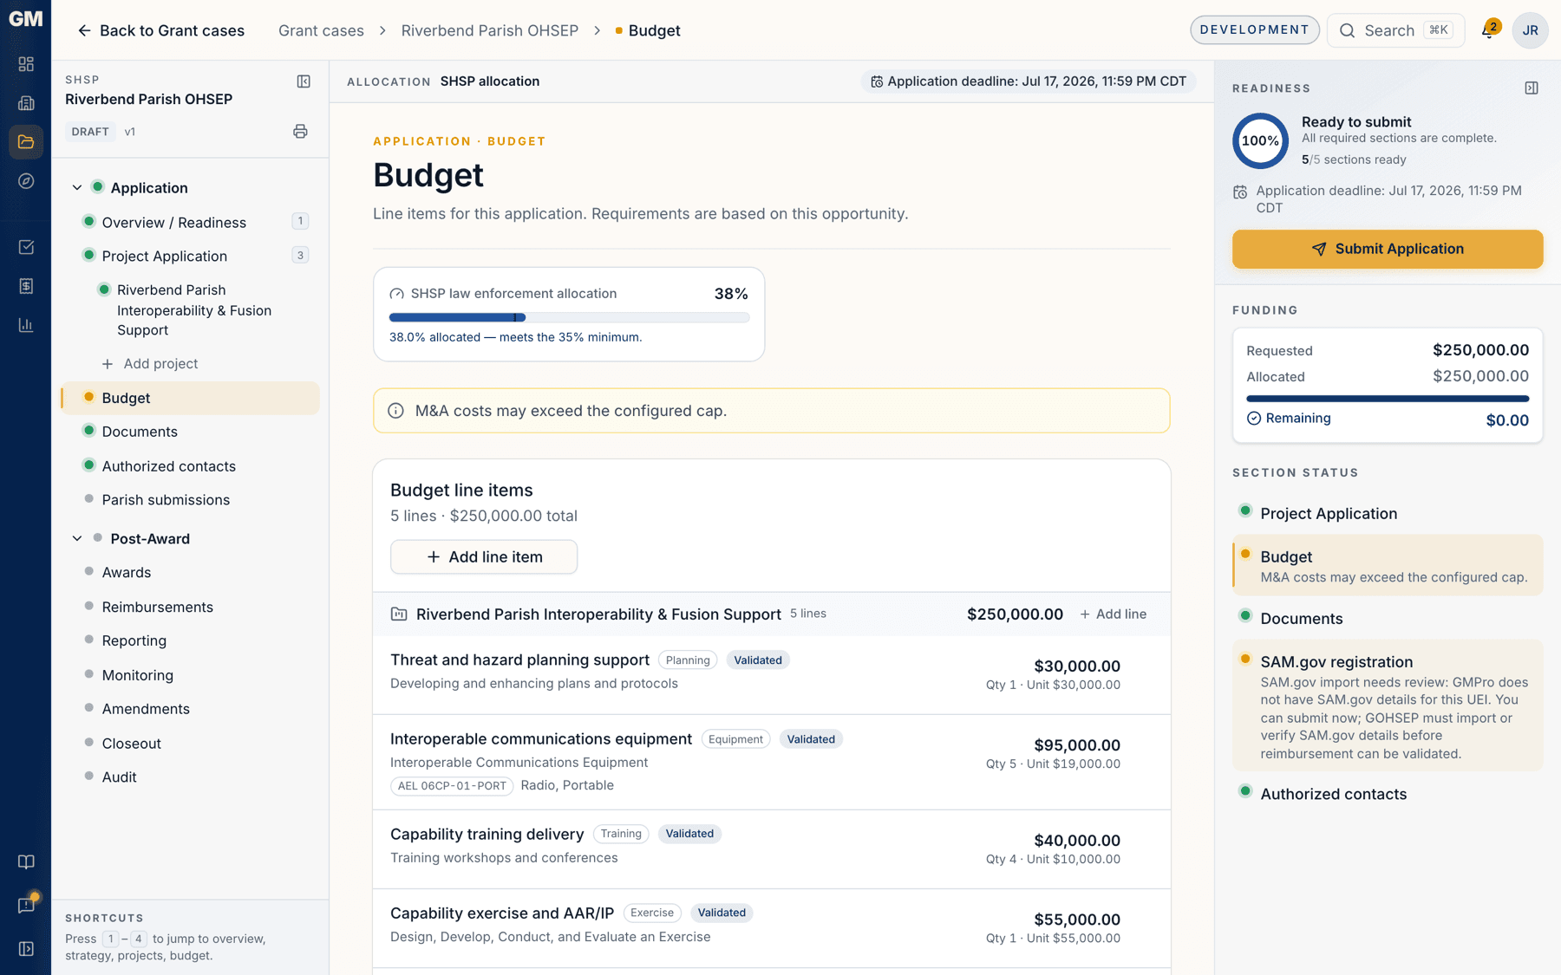Open the compass icon in left rail
This screenshot has height=975, width=1561.
[x=26, y=181]
